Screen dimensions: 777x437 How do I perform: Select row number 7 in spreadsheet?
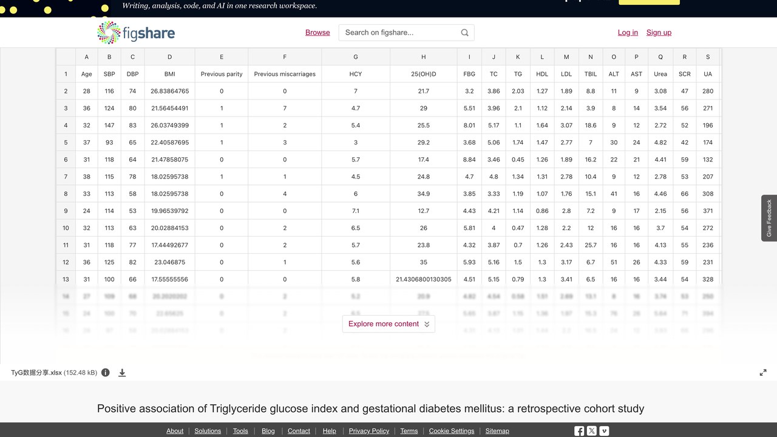66,177
